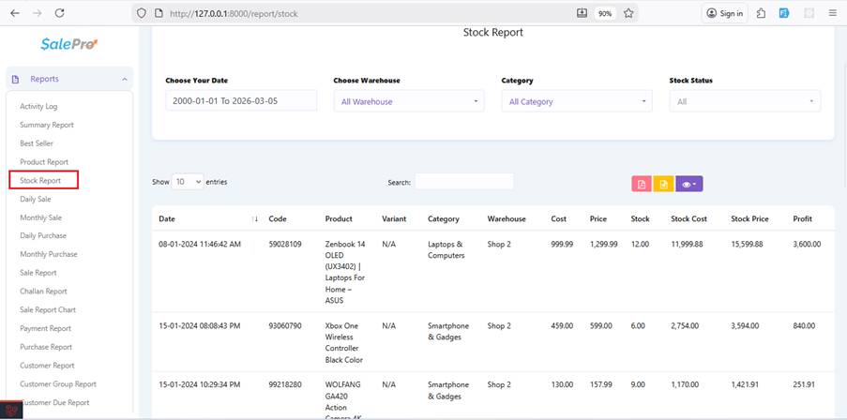847x420 pixels.
Task: Open Best Seller report in sidebar
Action: [37, 143]
